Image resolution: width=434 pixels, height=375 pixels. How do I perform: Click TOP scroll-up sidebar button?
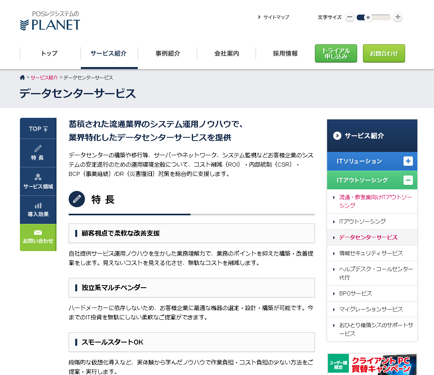[38, 129]
